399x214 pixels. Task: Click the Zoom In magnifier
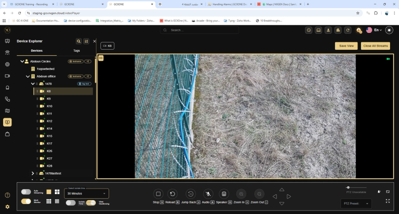tap(241, 194)
